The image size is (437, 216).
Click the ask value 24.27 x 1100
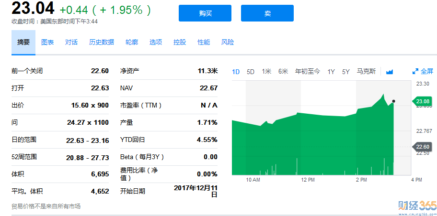tap(88, 122)
